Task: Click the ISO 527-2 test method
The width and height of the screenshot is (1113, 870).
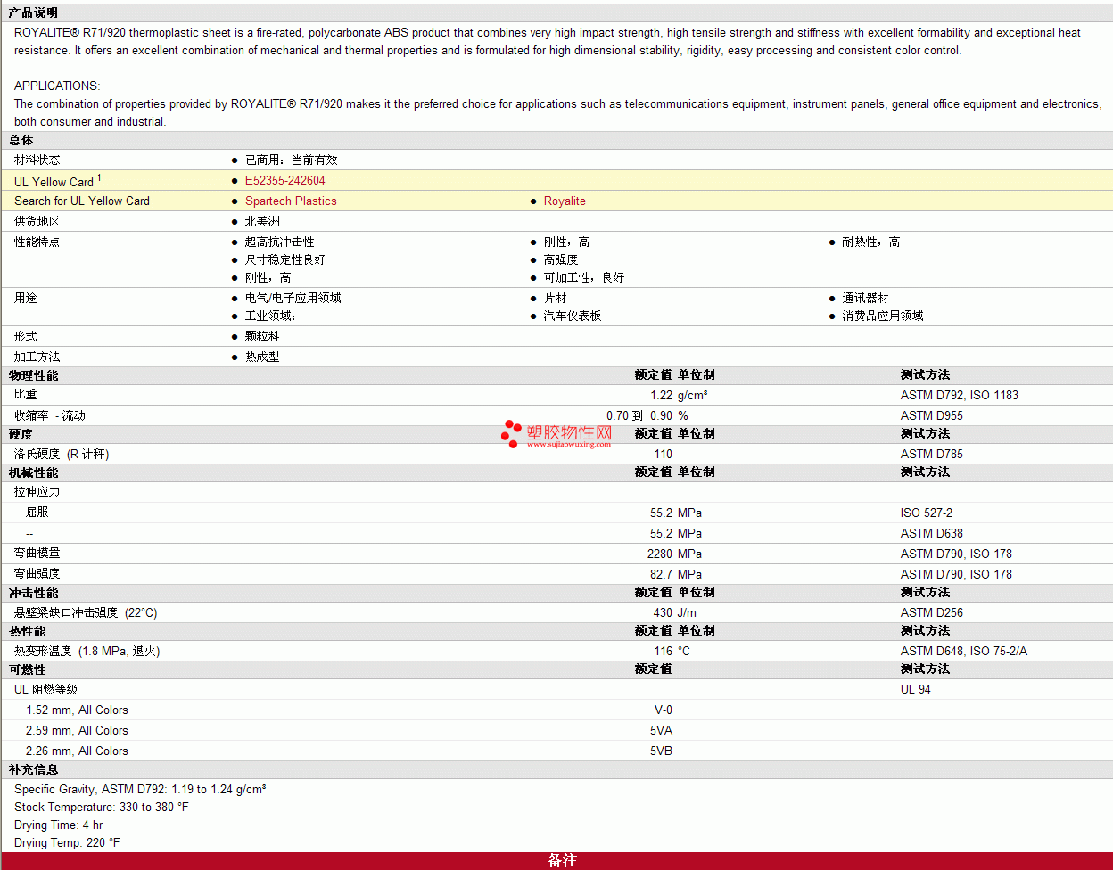Action: coord(927,513)
